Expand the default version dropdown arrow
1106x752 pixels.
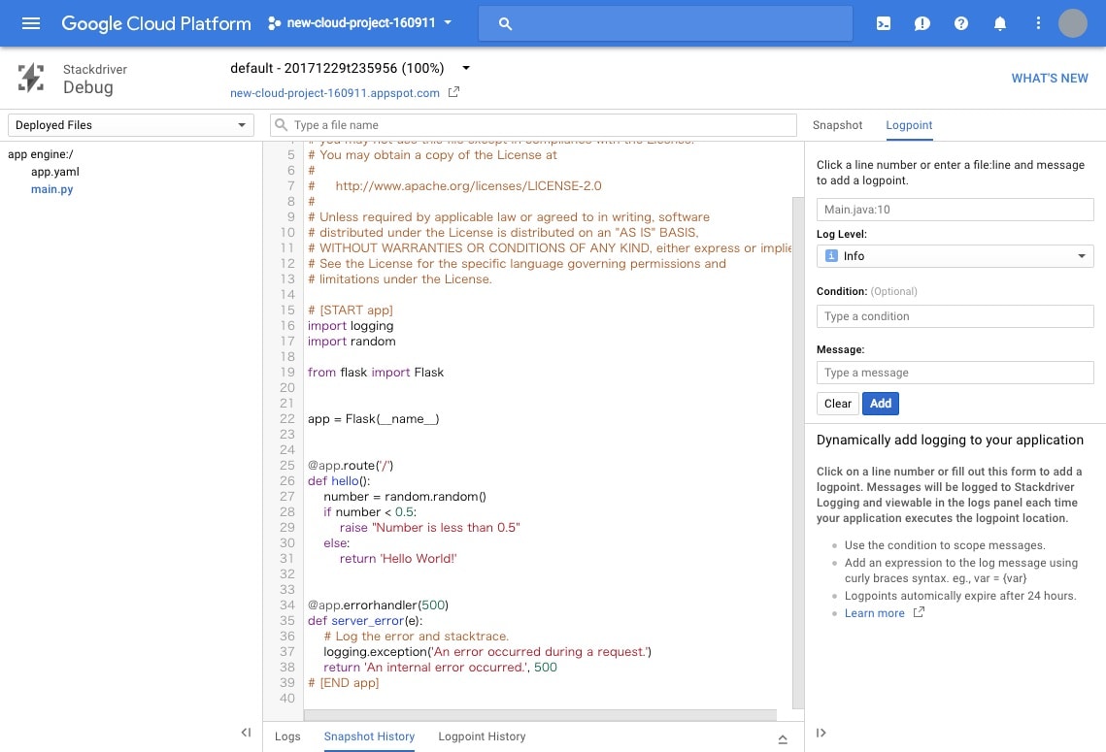click(x=465, y=68)
